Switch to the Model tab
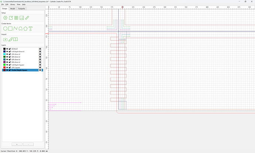Screen dimensions: 255x153 pos(13,8)
